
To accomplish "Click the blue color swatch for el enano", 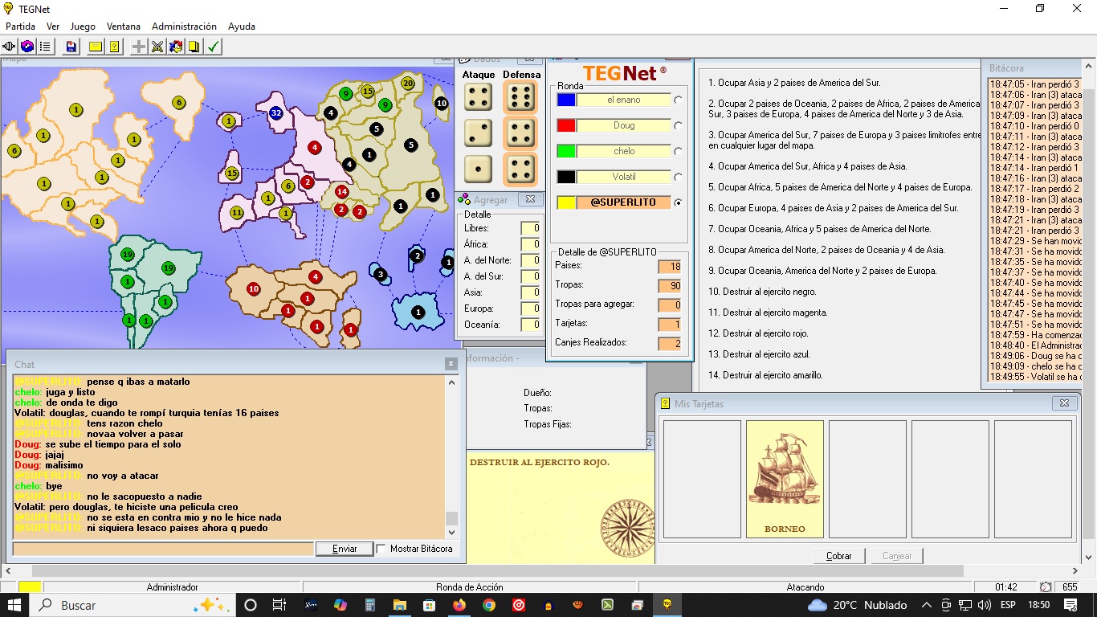I will [566, 100].
